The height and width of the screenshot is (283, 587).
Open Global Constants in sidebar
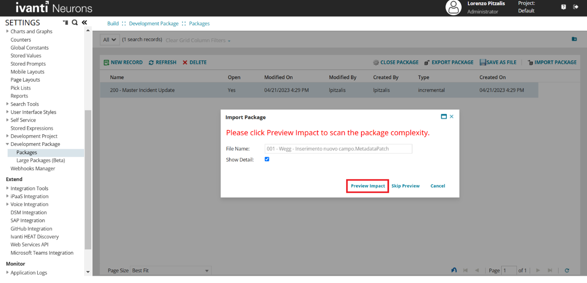point(30,48)
